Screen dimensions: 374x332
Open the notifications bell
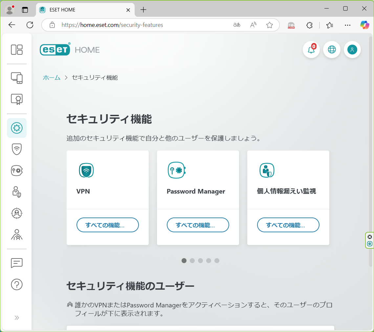(311, 50)
